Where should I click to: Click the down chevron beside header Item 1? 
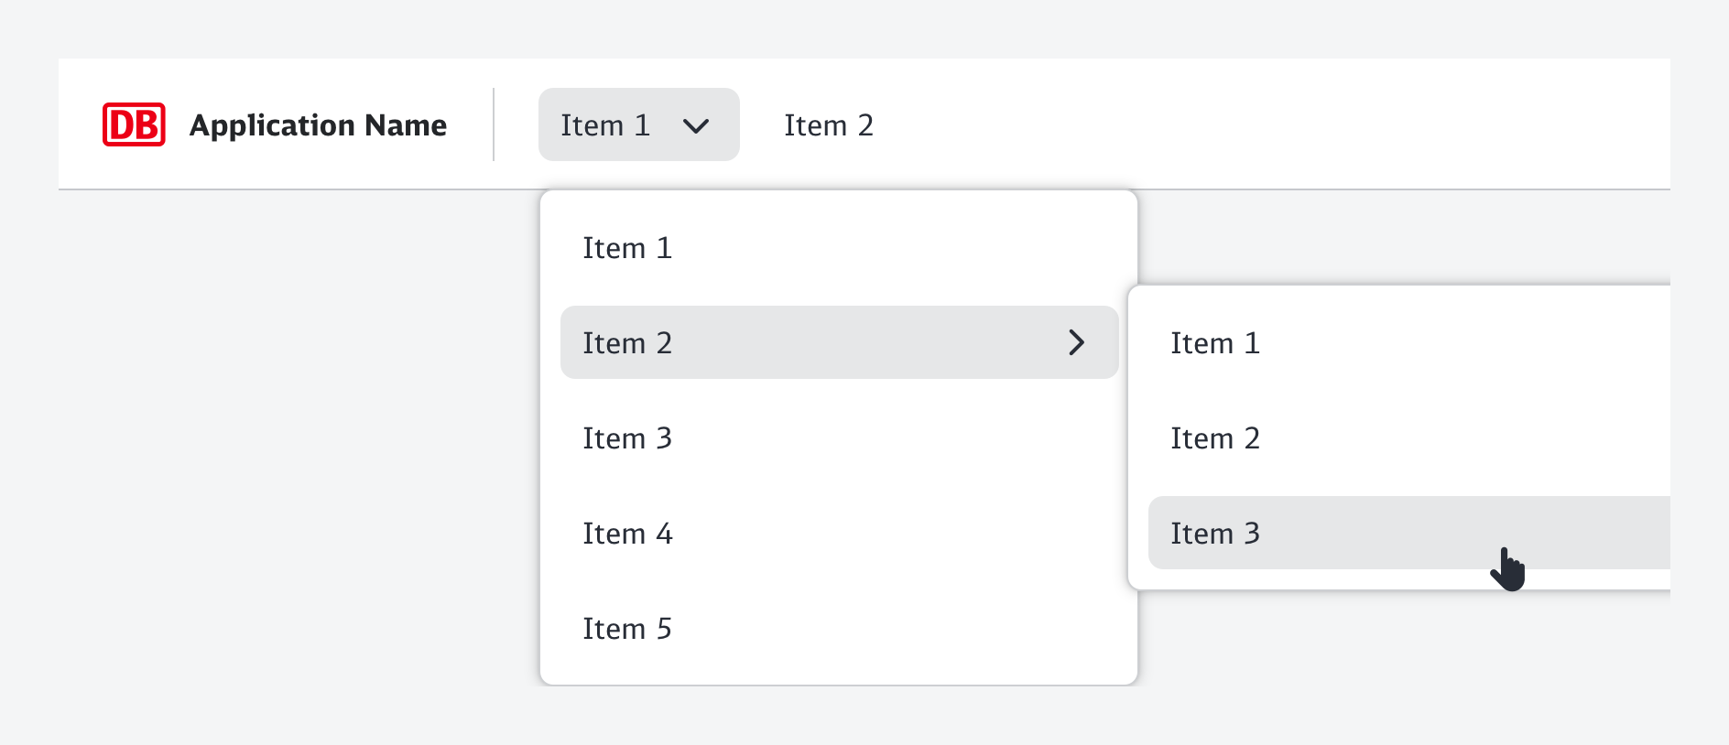pyautogui.click(x=696, y=125)
